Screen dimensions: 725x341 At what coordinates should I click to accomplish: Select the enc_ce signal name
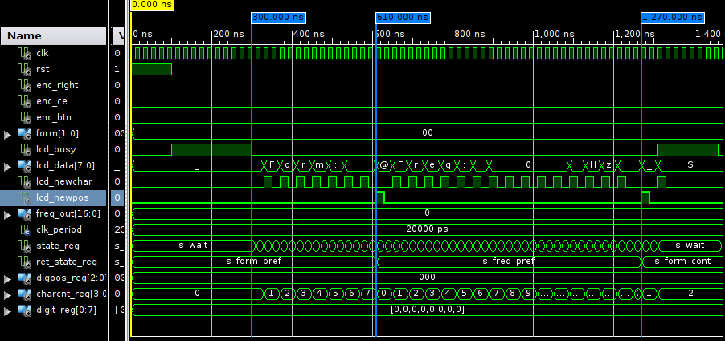tap(52, 101)
